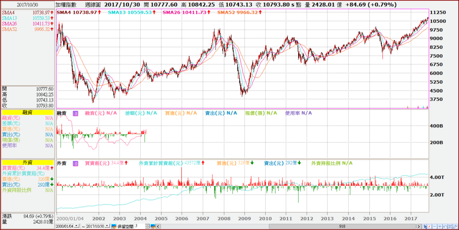The image size is (459, 230).
Task: Click 賣出(元) N/A legend in margin panel
Action: pyautogui.click(x=221, y=113)
